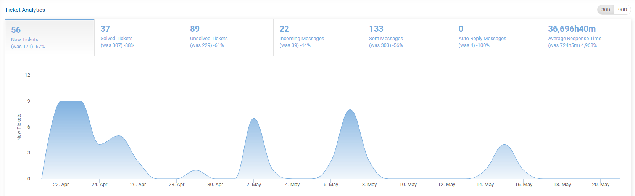Viewport: 635px width, 196px height.
Task: Click the chart peak near 15 May
Action: click(504, 145)
